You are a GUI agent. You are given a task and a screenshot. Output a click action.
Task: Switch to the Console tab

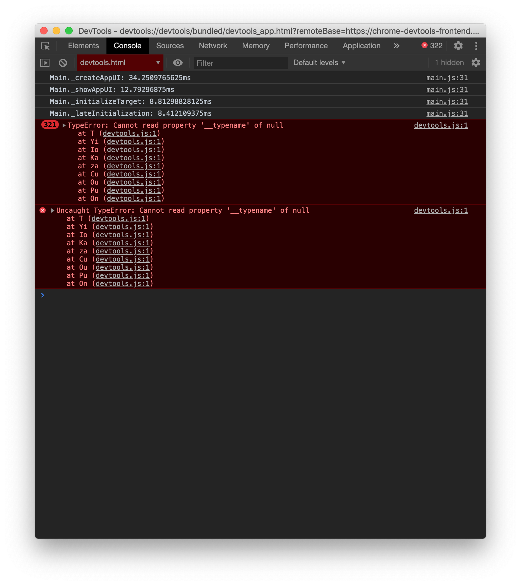[127, 46]
